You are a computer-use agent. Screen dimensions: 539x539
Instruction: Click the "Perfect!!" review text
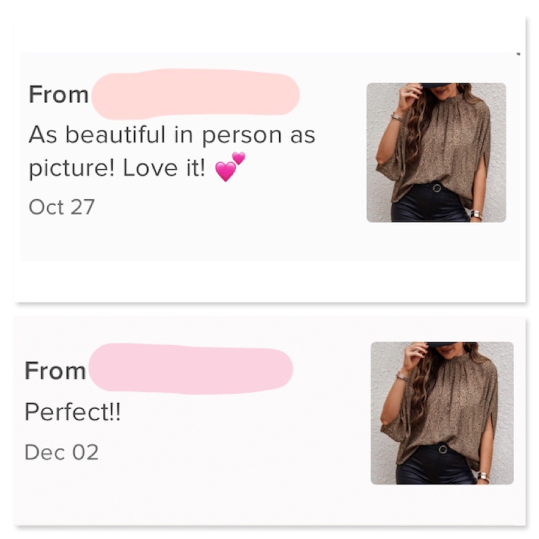[73, 411]
